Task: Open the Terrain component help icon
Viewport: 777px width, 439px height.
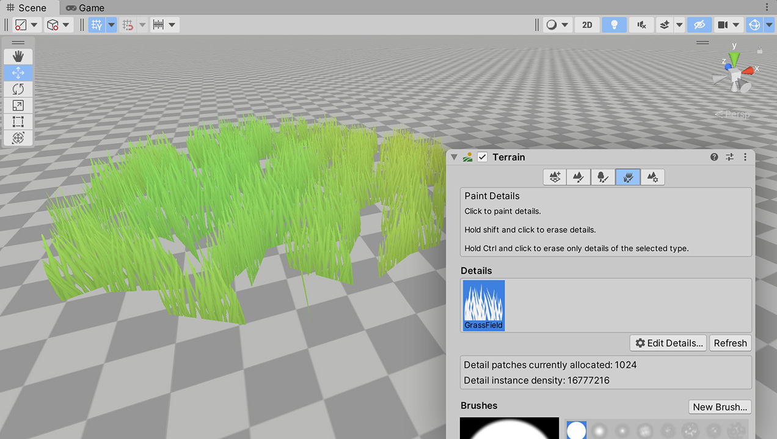Action: [713, 157]
